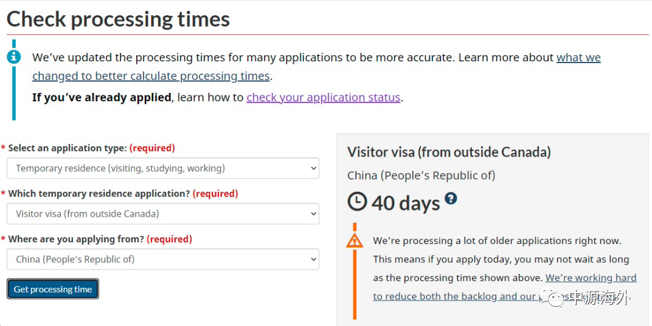Click the '40 days' processing time text
The image size is (652, 326).
(x=406, y=203)
